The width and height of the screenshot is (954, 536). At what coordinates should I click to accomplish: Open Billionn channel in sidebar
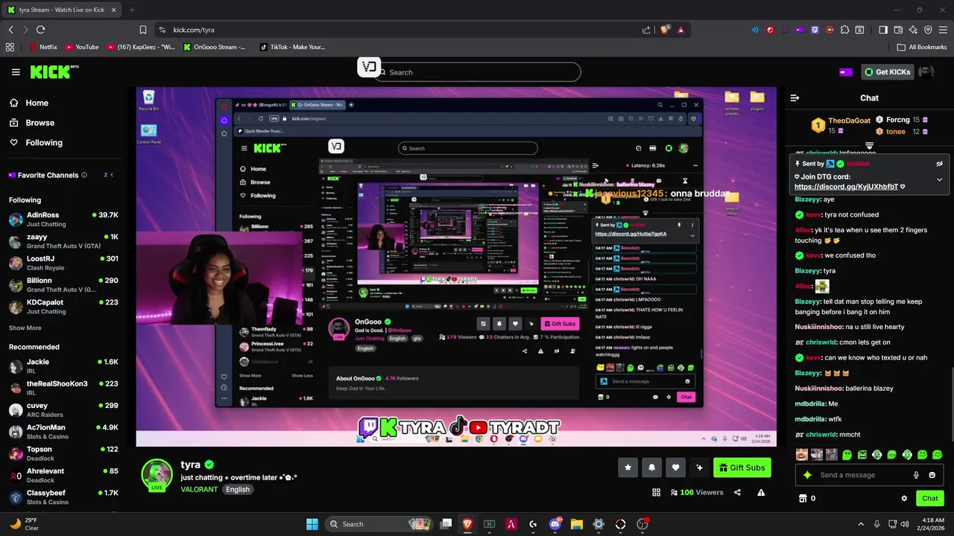[x=63, y=284]
